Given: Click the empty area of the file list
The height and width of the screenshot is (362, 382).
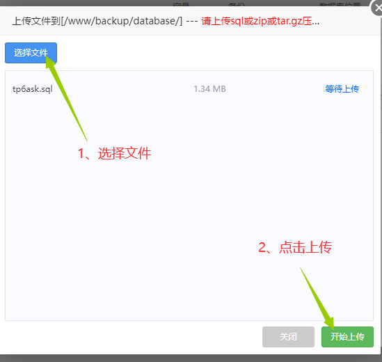Looking at the screenshot, I should coord(189,207).
